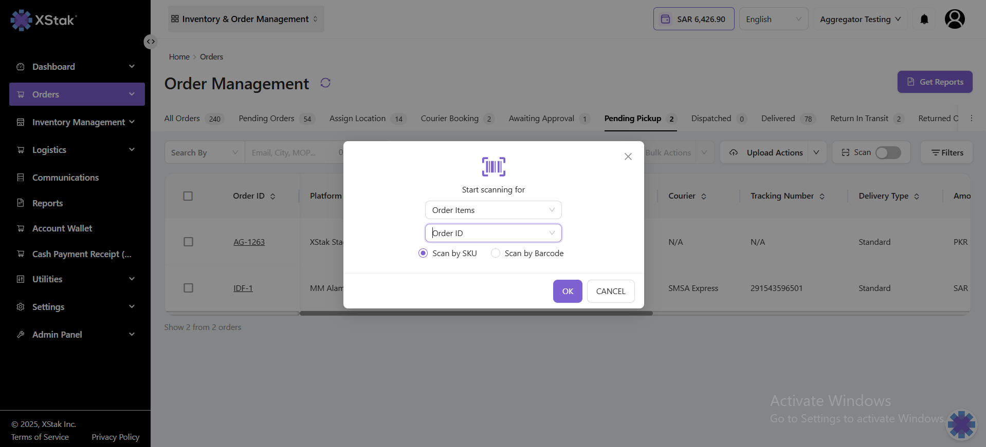Viewport: 986px width, 447px height.
Task: Collapse the sidebar with the arrow toggle
Action: tap(150, 42)
